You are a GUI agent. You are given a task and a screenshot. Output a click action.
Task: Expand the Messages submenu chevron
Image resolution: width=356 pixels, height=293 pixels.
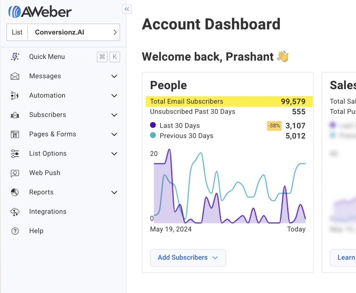tap(114, 76)
